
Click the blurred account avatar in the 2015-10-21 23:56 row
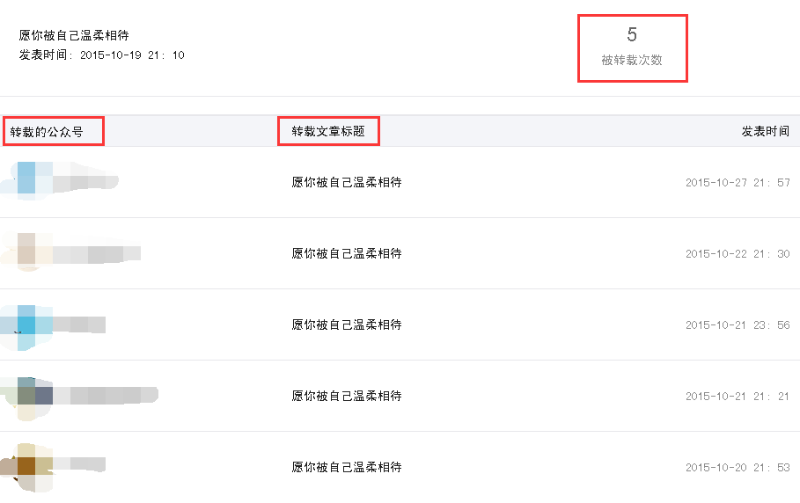[26, 326]
